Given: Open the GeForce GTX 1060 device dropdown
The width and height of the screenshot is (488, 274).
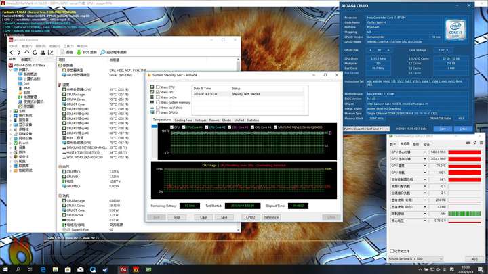Looking at the screenshot, I should [x=441, y=258].
